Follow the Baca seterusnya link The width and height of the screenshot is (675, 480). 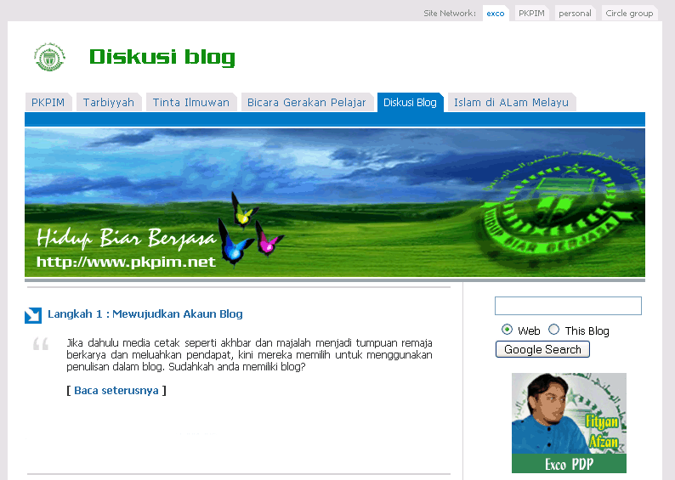[116, 391]
